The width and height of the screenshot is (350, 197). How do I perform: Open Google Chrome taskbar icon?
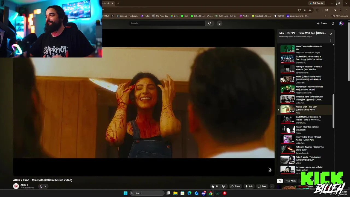coord(210,193)
